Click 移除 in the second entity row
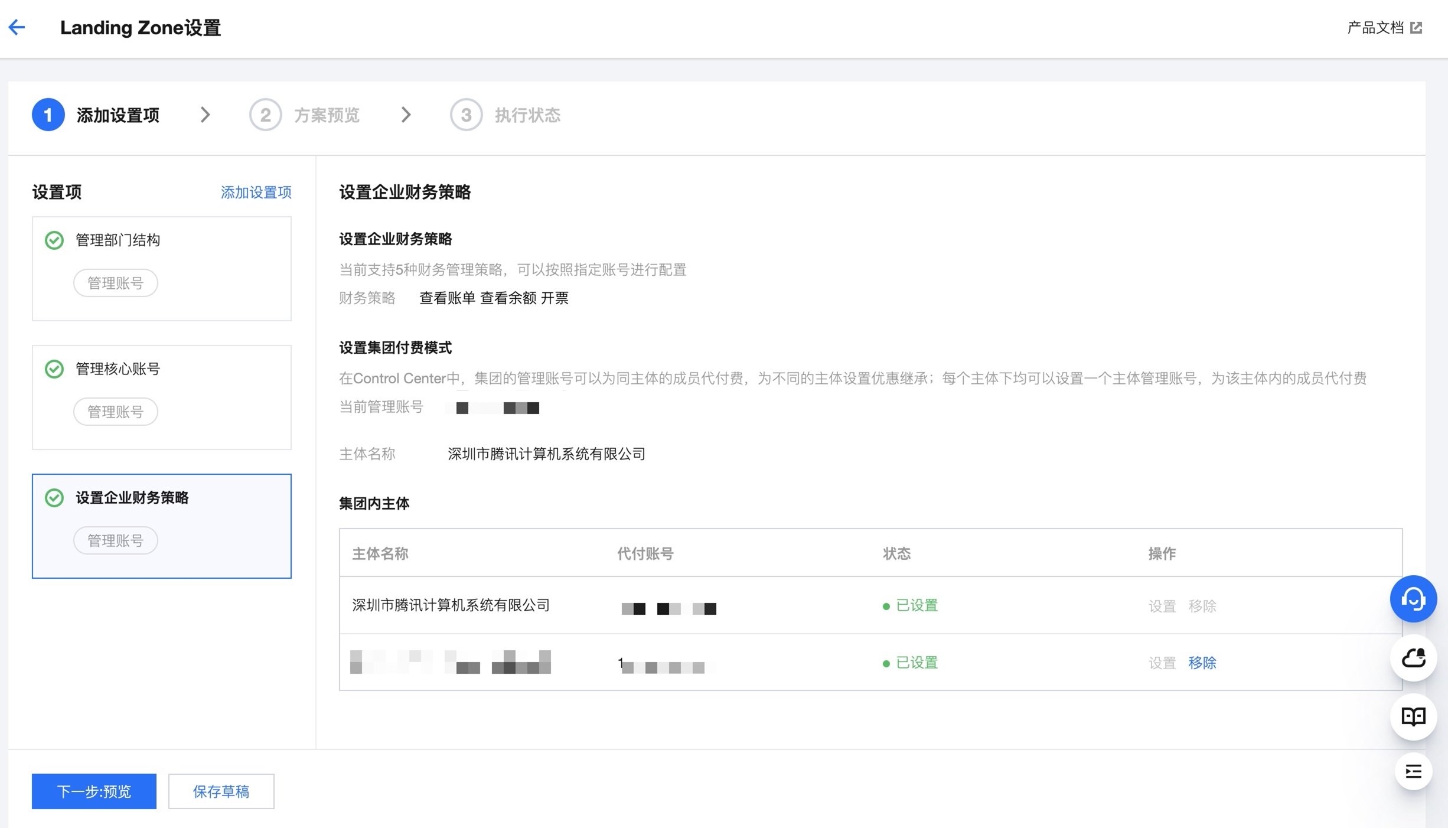1448x828 pixels. [1202, 663]
